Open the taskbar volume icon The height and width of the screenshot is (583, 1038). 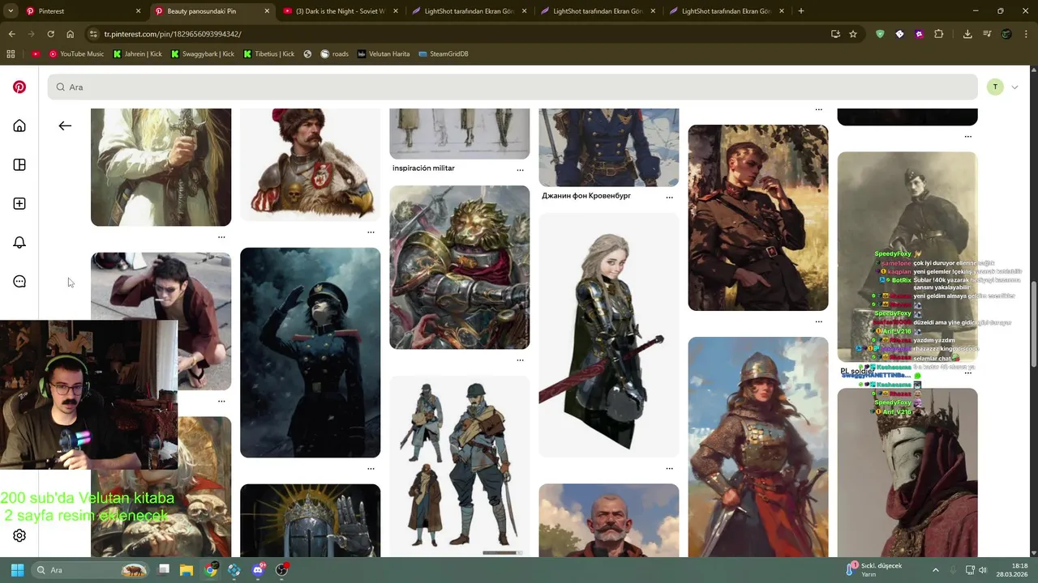[x=982, y=570]
